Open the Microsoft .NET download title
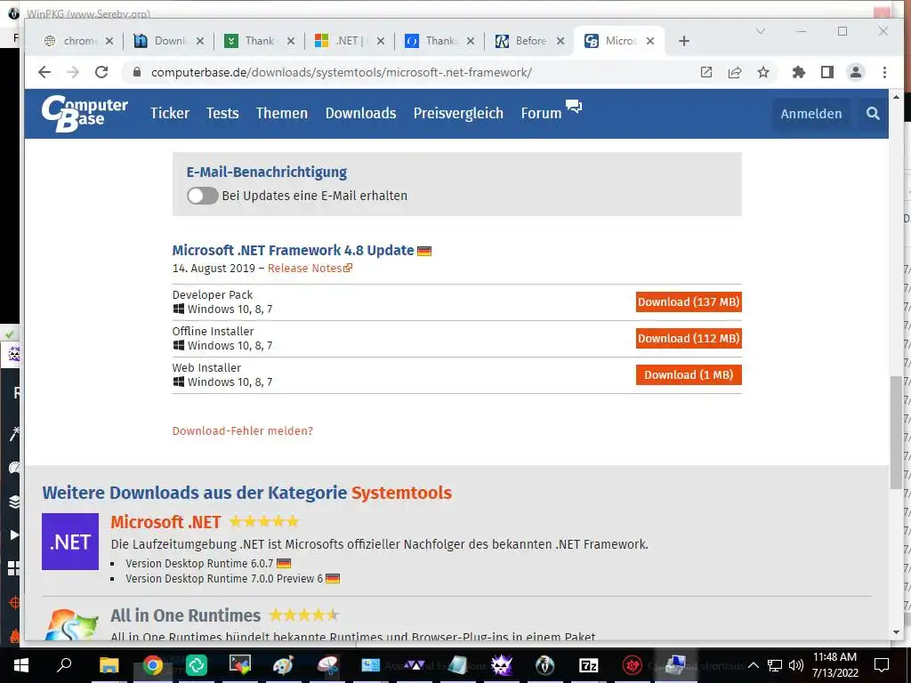 (165, 522)
